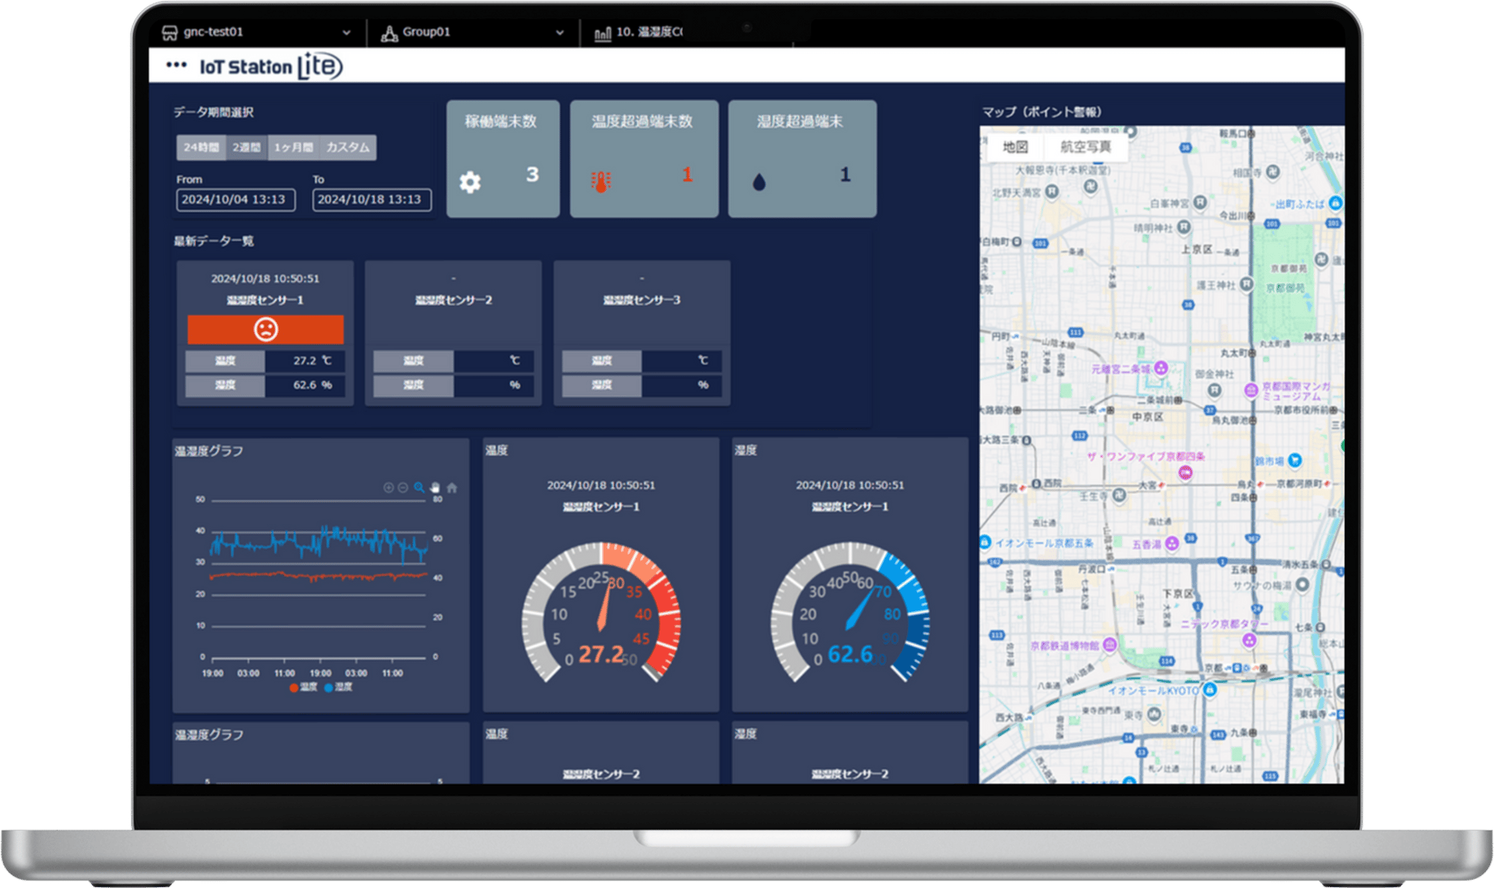Activate the pan hand tool on the graph
Screen dimensions: 1494x888
[435, 488]
